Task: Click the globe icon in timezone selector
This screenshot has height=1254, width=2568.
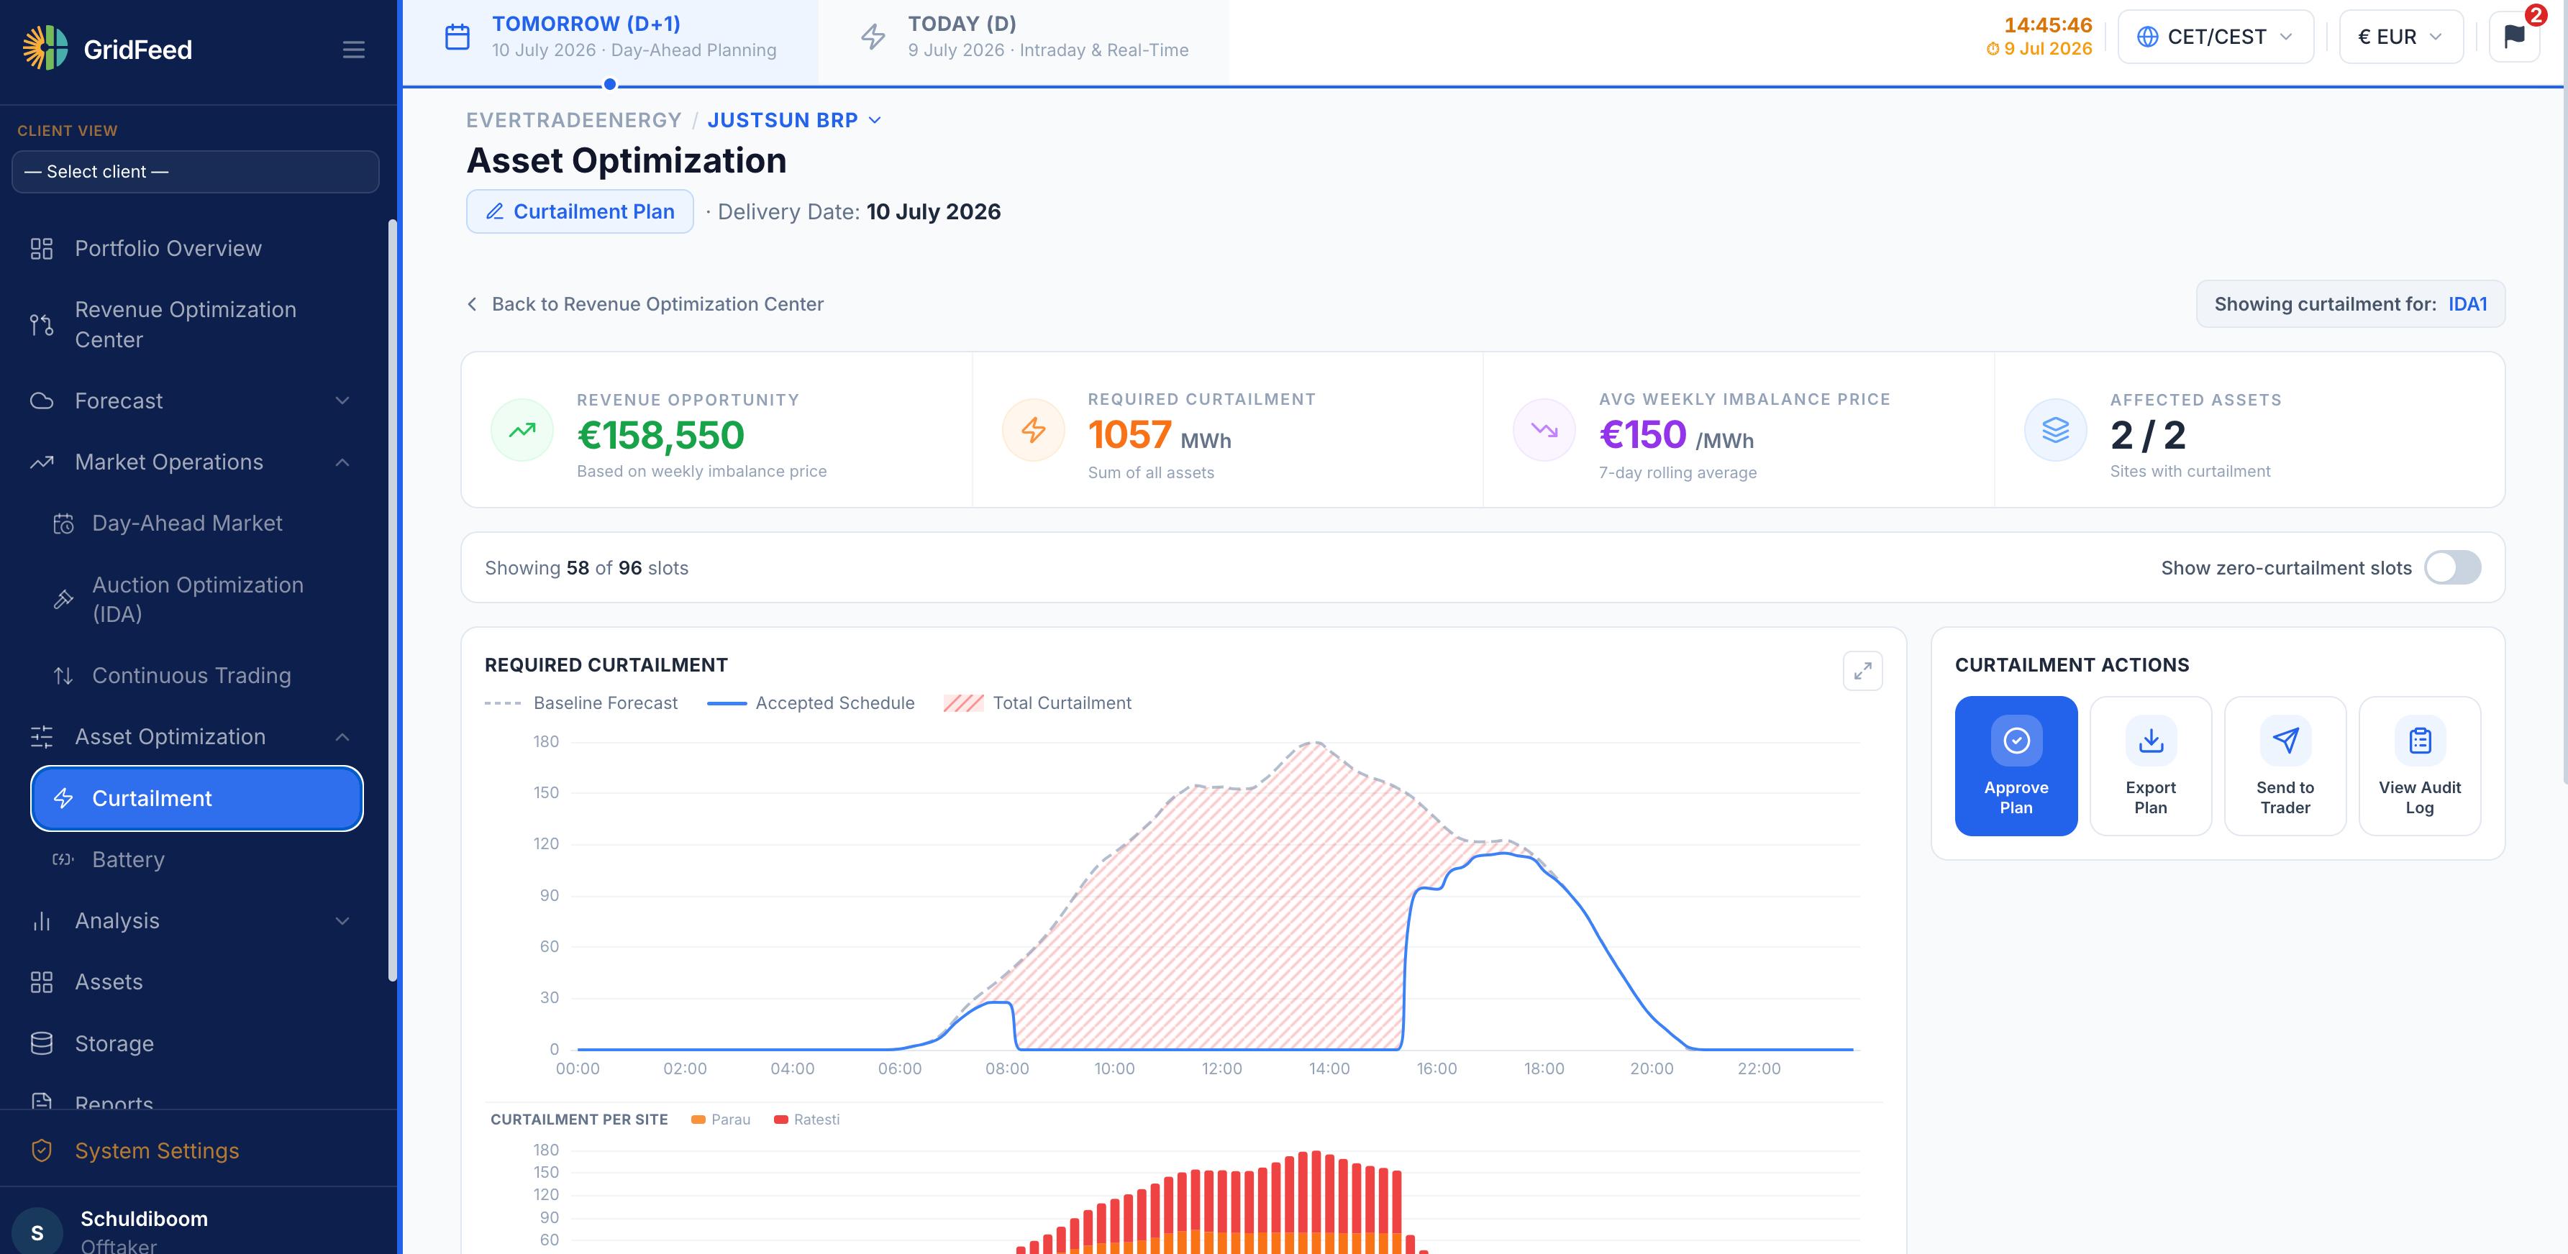Action: pyautogui.click(x=2147, y=37)
